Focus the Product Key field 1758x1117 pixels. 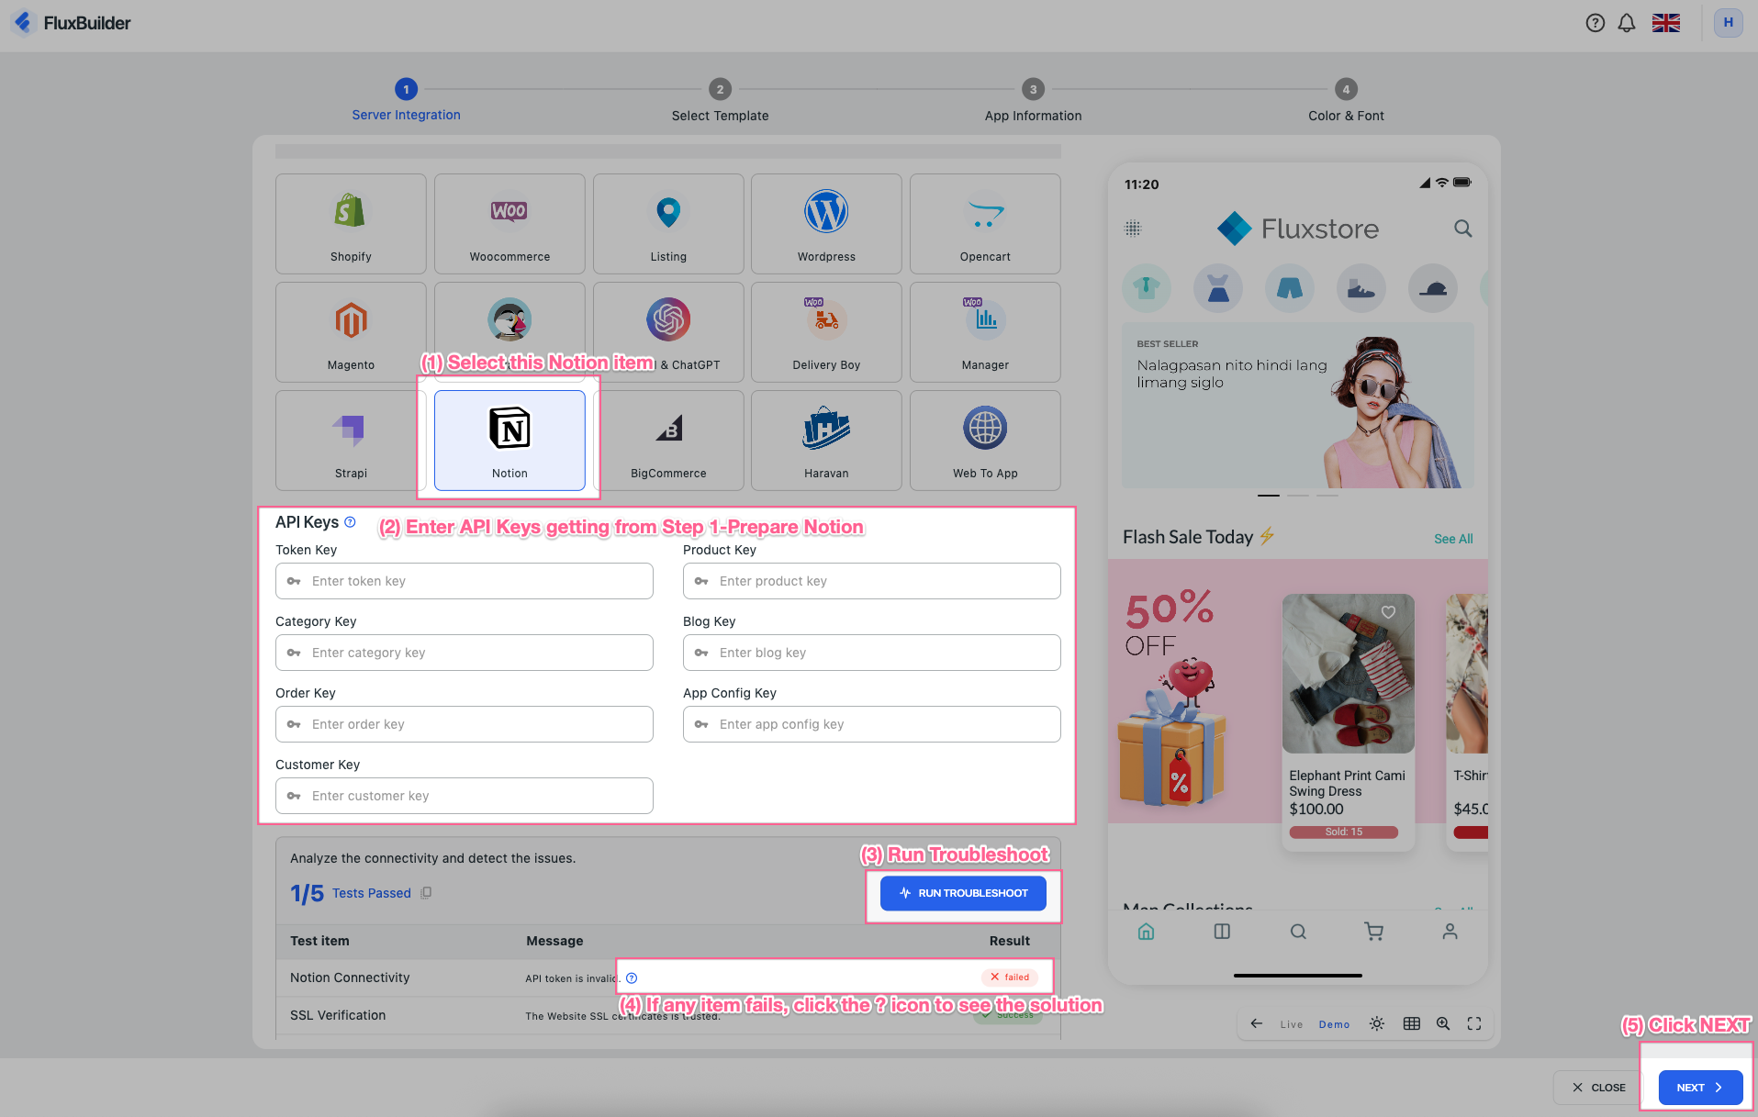872,581
